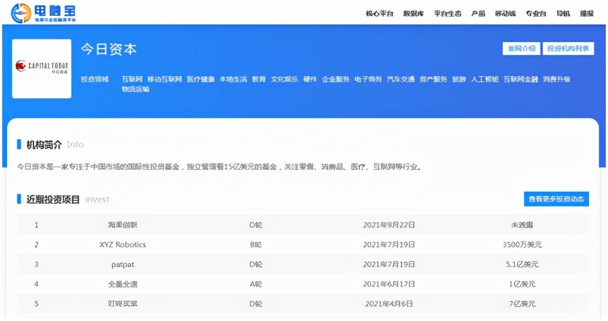Open the 导航 navigation menu

[563, 14]
